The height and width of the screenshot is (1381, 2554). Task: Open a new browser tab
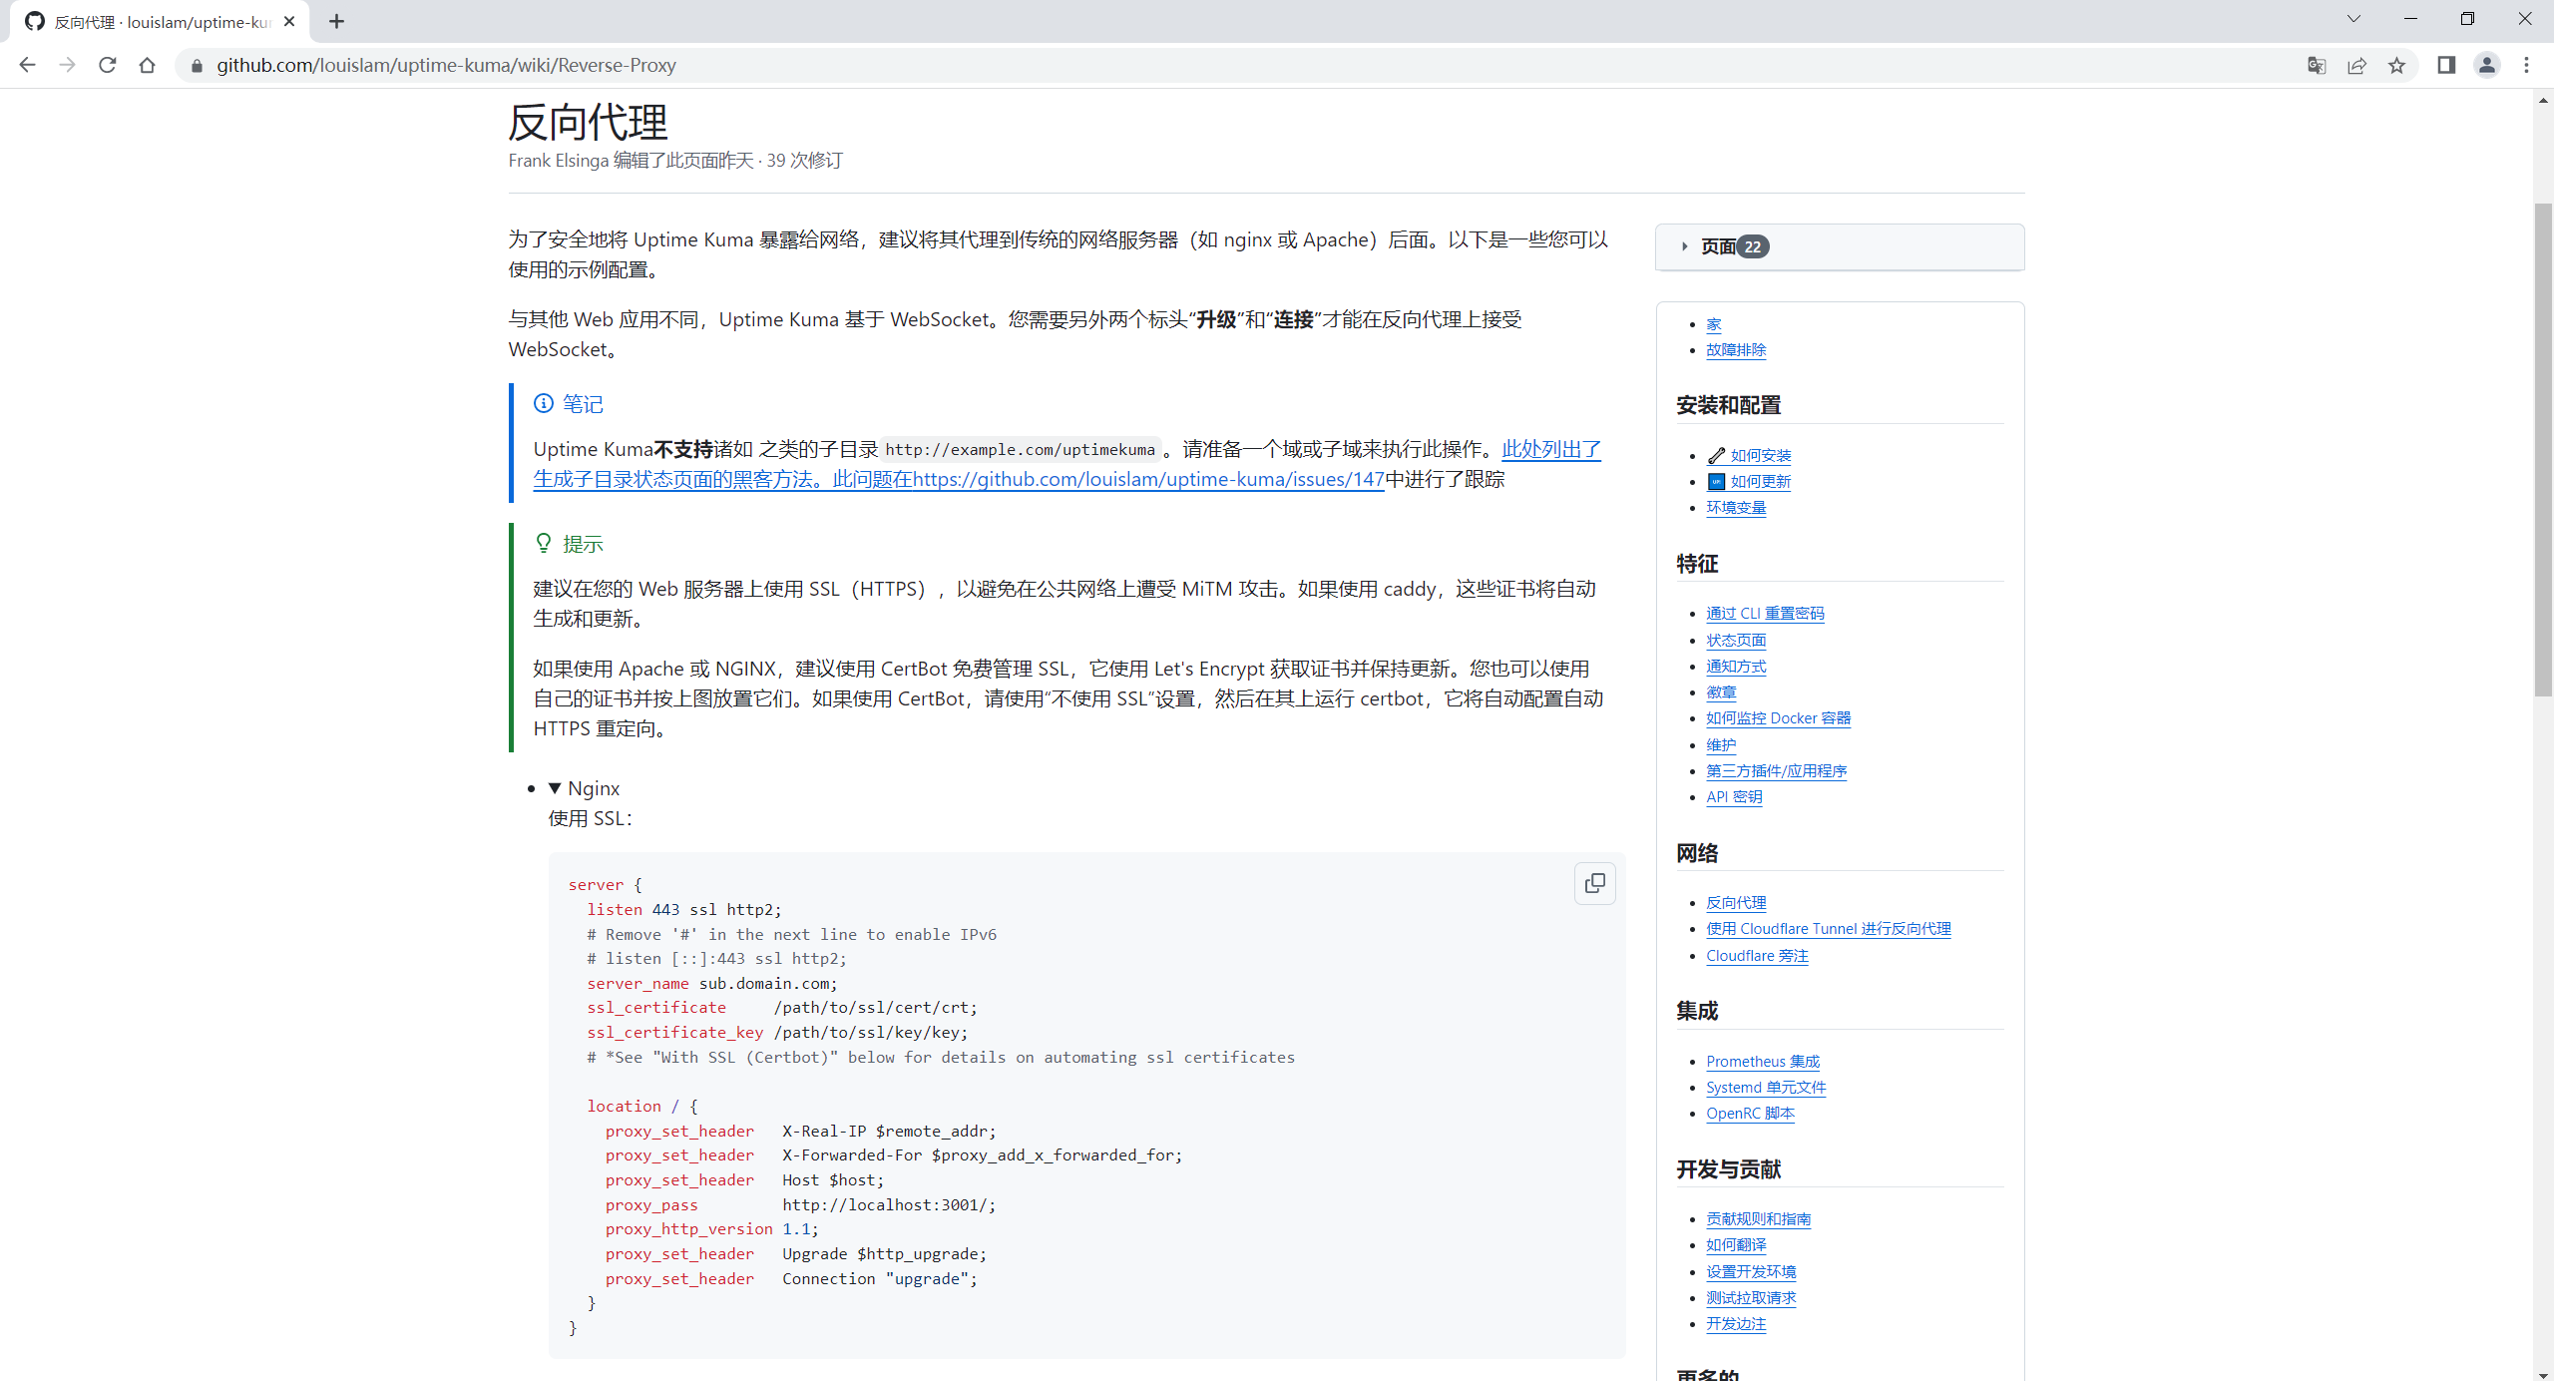336,21
